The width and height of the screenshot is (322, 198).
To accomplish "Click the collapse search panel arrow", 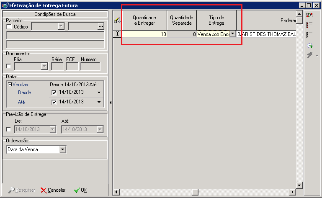I will click(x=111, y=103).
